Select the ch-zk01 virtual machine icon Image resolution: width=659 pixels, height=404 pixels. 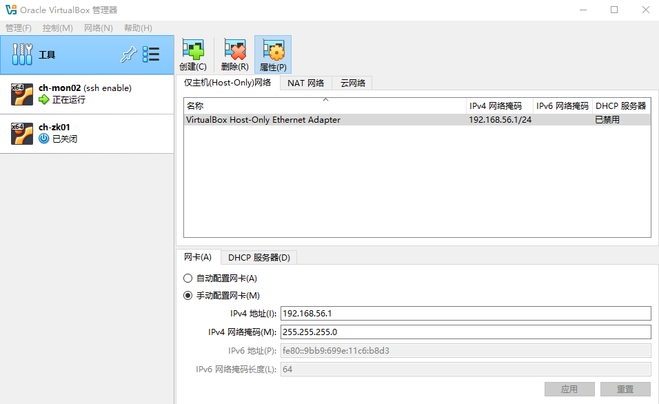[x=22, y=133]
